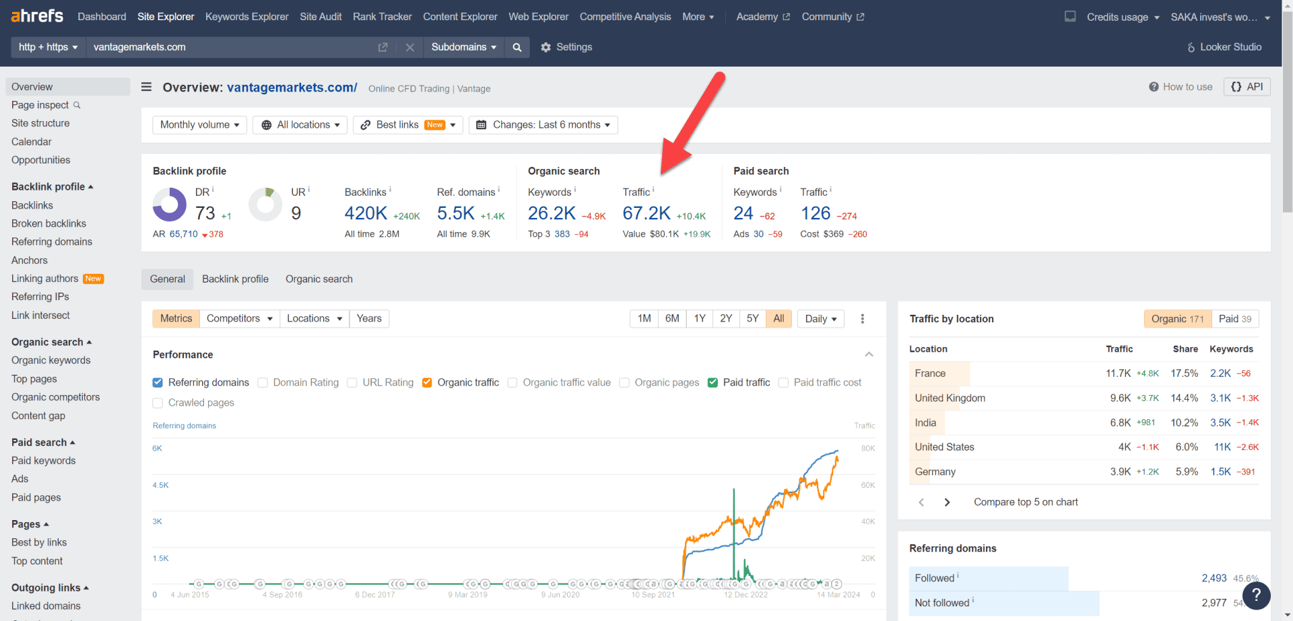Viewport: 1293px width, 621px height.
Task: Open Settings gear next to search
Action: [566, 47]
